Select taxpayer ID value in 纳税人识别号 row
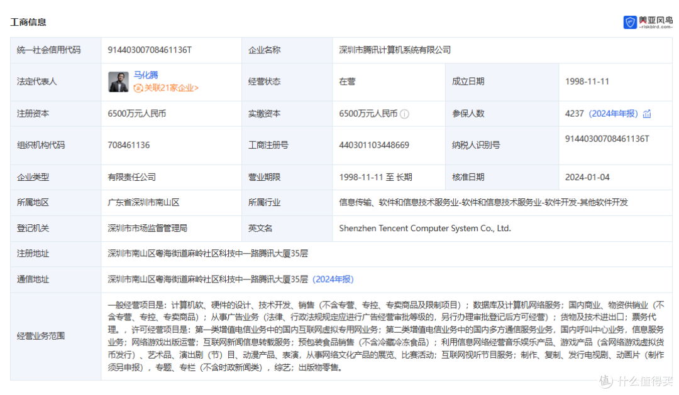This screenshot has width=679, height=395. (x=607, y=138)
